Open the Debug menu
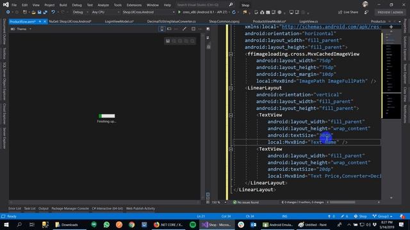Image resolution: width=410 pixels, height=230 pixels. [x=77, y=5]
